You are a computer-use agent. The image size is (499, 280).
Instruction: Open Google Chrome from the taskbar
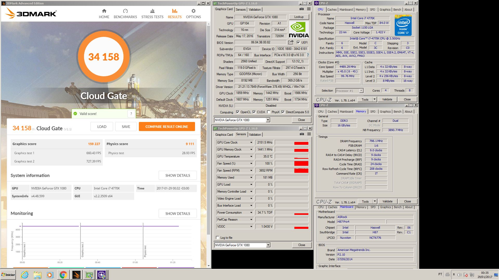[63, 275]
